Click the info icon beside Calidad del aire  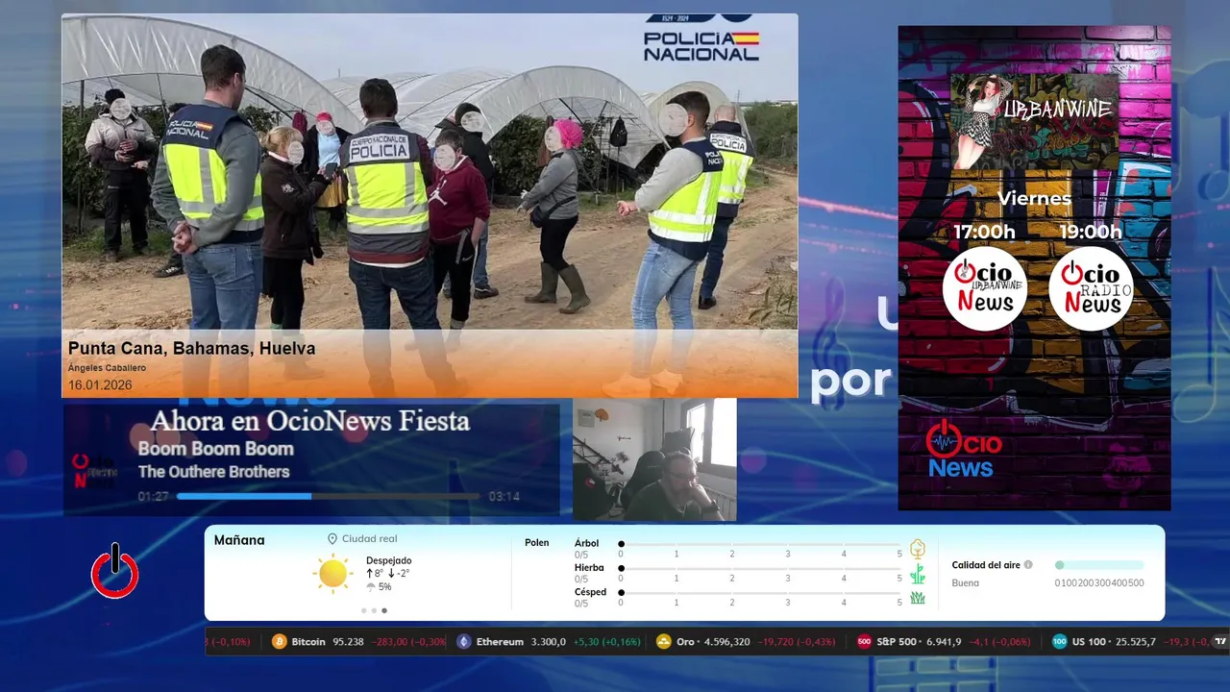pos(1028,565)
